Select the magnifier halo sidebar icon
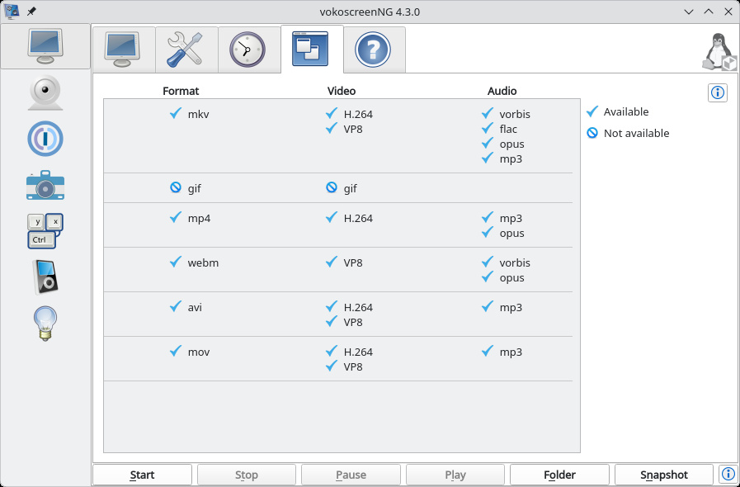The width and height of the screenshot is (740, 487). 45,139
